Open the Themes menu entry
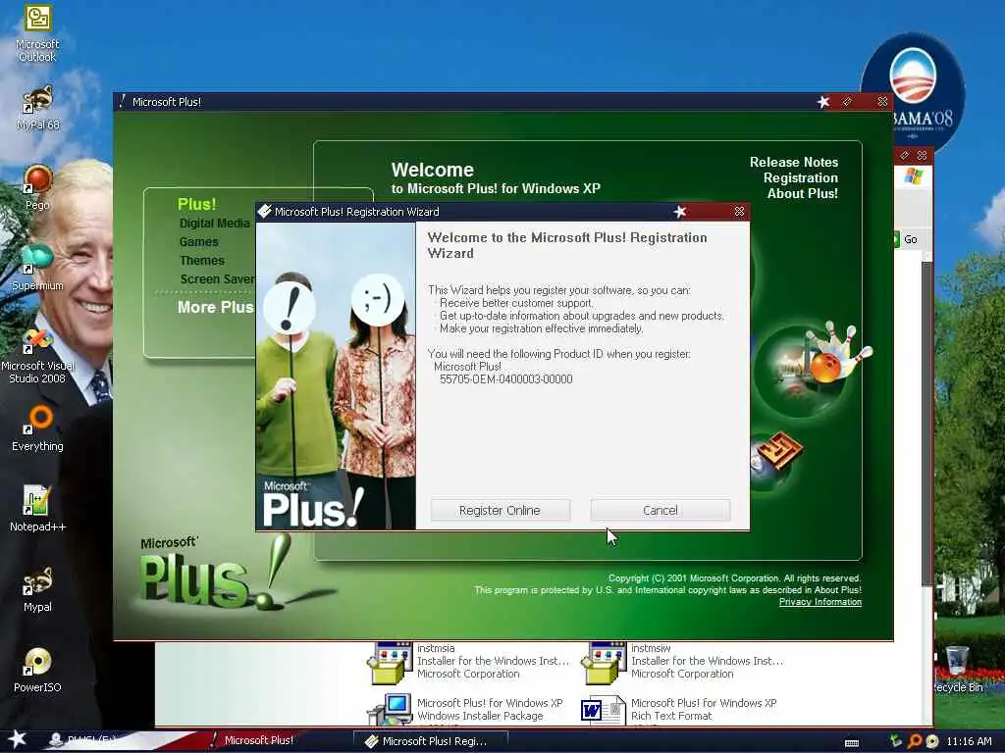Image resolution: width=1005 pixels, height=753 pixels. point(202,260)
